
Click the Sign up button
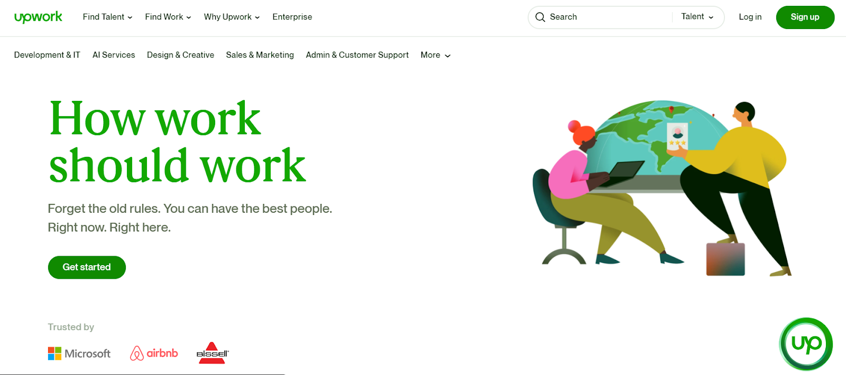pyautogui.click(x=805, y=17)
